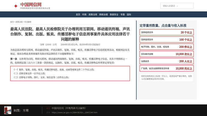Click the search magnifier icon
207x116 pixels.
(177, 6)
